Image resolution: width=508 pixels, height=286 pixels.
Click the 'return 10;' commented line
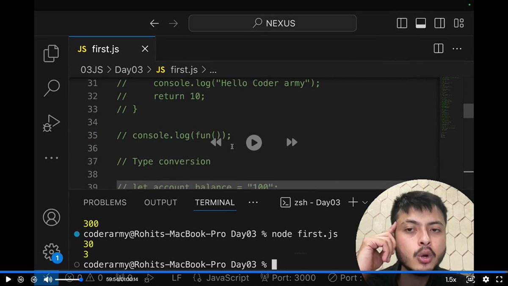(x=179, y=96)
